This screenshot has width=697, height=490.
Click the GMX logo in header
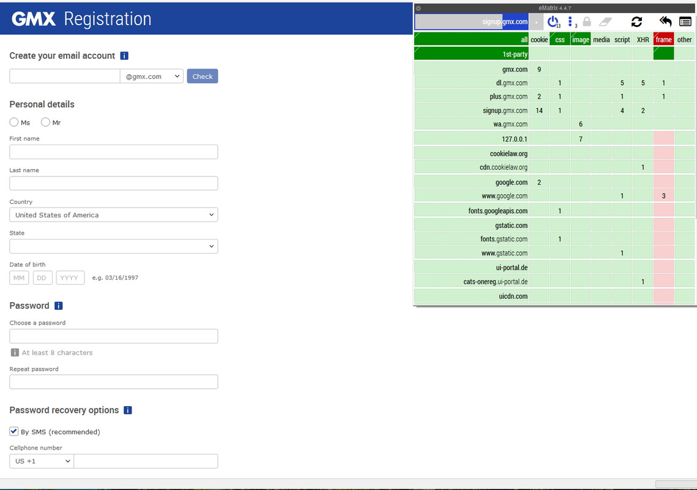[x=33, y=19]
